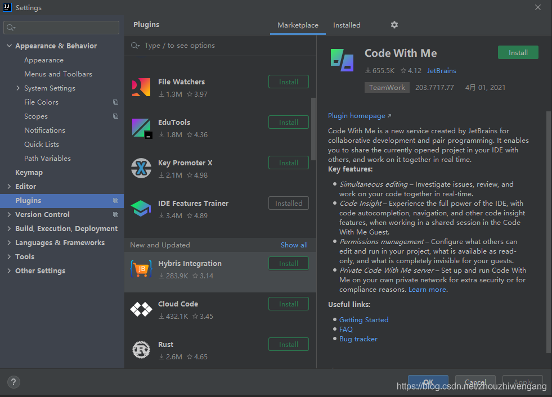Open the FAQ link

coord(345,329)
